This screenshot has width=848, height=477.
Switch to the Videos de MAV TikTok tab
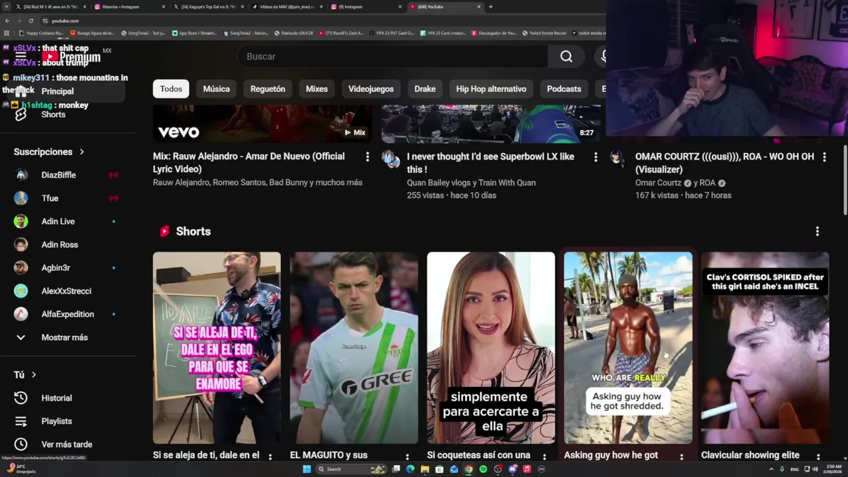pos(288,7)
